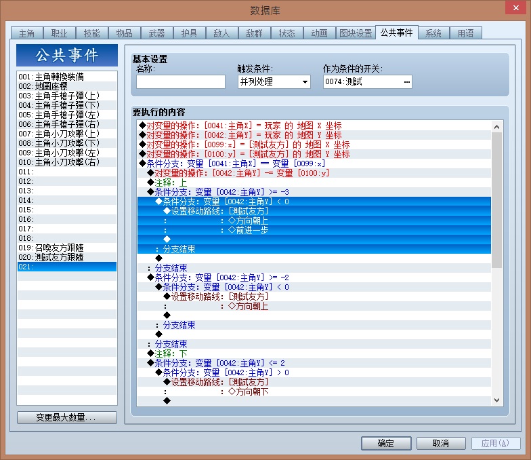Select event 005:主角手槍子彈(左)

[66, 115]
